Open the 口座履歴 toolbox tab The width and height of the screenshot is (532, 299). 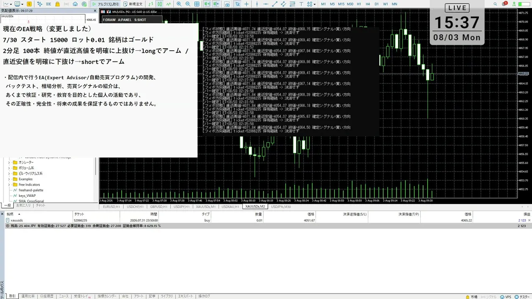pos(47,297)
